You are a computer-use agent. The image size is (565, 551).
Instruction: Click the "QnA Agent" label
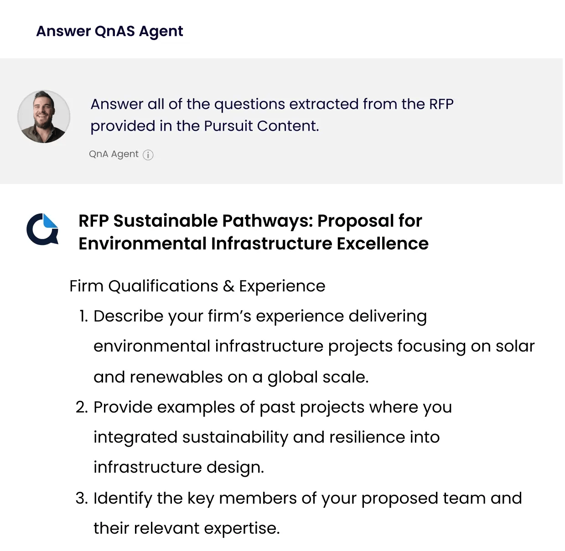114,154
